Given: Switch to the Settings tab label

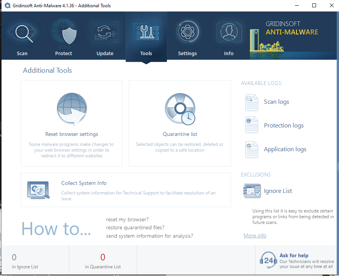Looking at the screenshot, I should click(x=187, y=53).
